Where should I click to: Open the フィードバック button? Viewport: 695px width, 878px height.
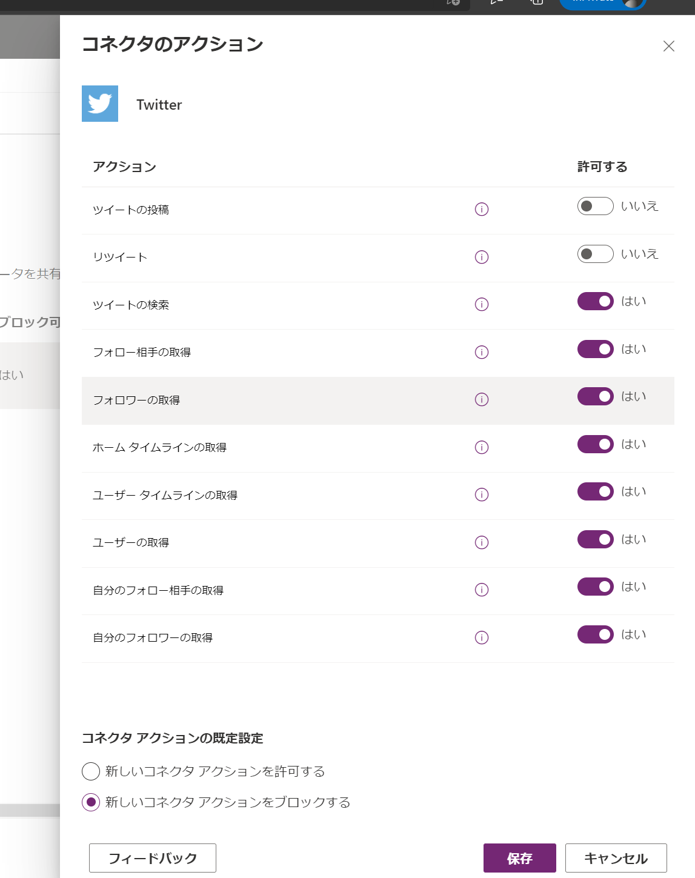point(153,858)
